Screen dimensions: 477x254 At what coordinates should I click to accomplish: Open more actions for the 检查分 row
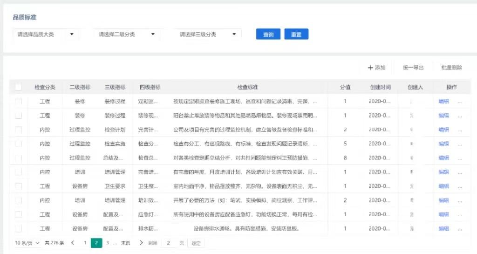pos(460,144)
